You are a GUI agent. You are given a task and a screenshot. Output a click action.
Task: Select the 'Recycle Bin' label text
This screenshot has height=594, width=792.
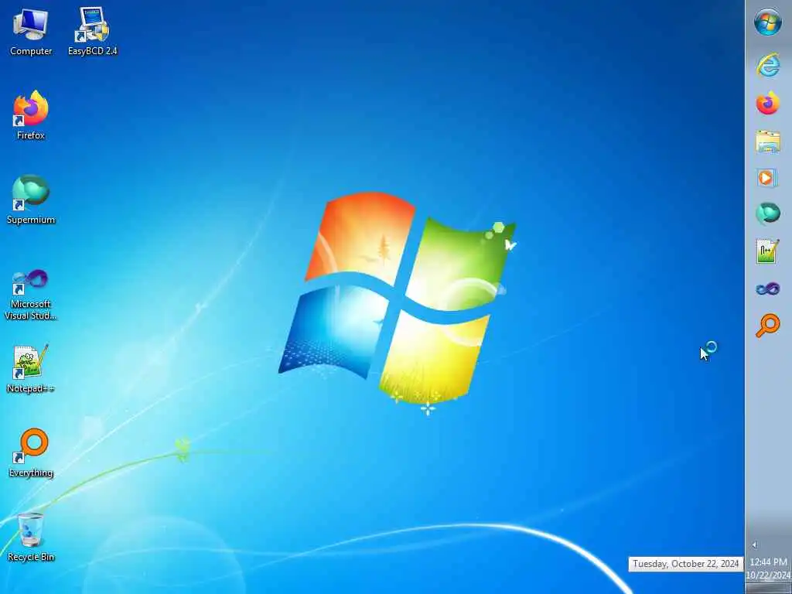[x=31, y=557]
